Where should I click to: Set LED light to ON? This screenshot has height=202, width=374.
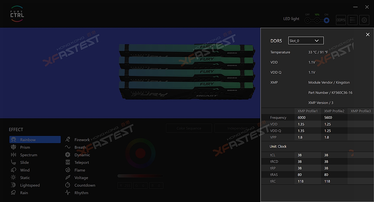pyautogui.click(x=326, y=20)
